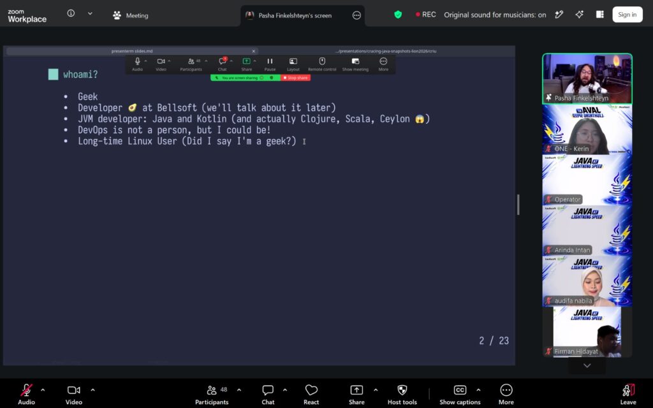Open the Chat panel
This screenshot has height=408, width=653.
click(x=268, y=393)
